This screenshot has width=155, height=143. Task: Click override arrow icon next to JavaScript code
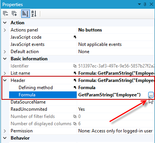75,37
